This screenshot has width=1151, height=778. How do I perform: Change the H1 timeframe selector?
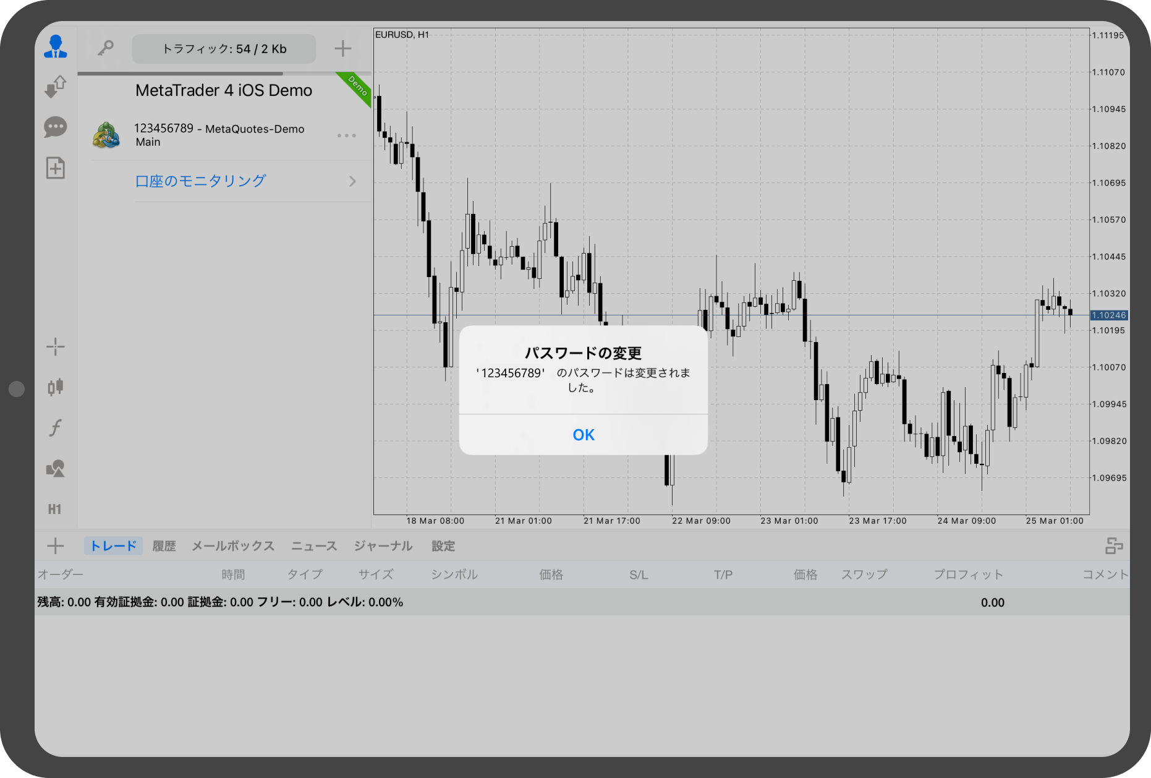tap(55, 510)
